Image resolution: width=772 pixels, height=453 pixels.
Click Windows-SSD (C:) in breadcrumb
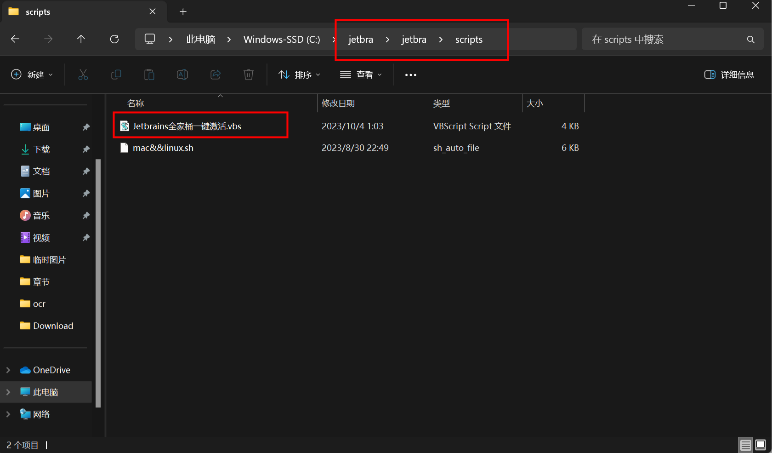pyautogui.click(x=282, y=40)
